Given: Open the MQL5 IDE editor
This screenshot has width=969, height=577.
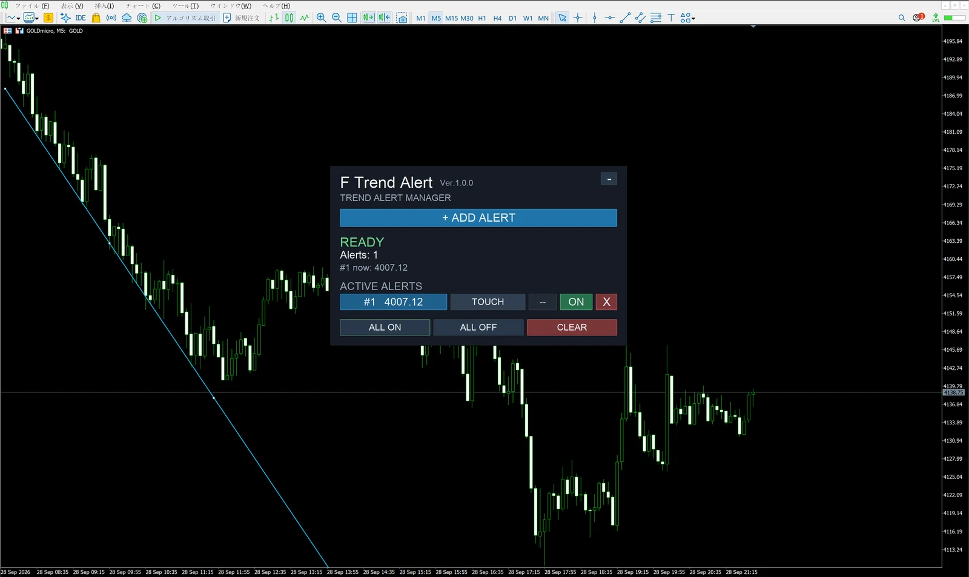Looking at the screenshot, I should tap(81, 18).
